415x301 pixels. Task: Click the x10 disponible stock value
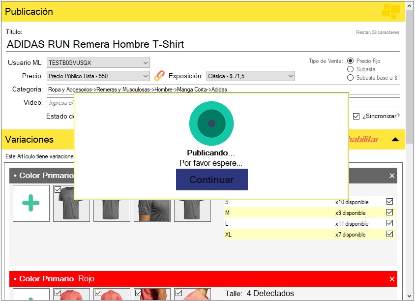coord(352,202)
